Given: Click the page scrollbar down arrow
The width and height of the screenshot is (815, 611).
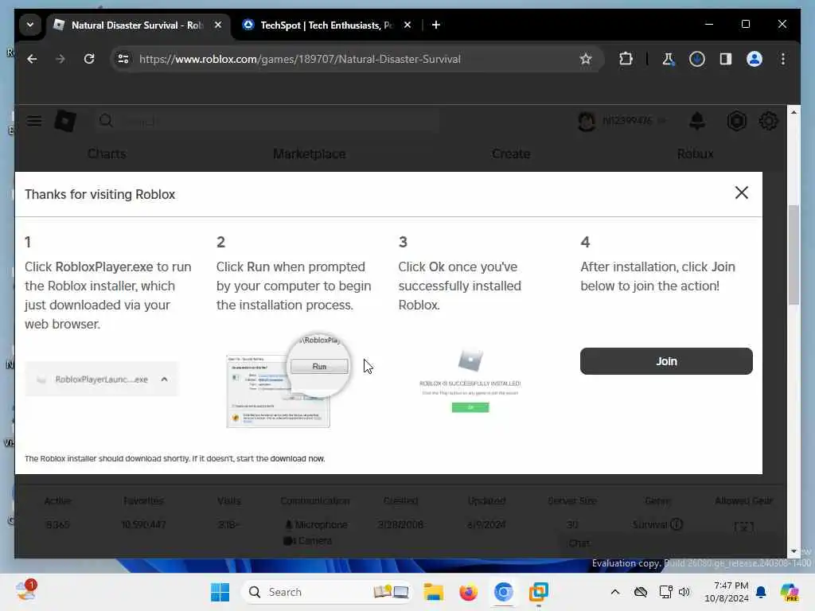Looking at the screenshot, I should coord(794,551).
